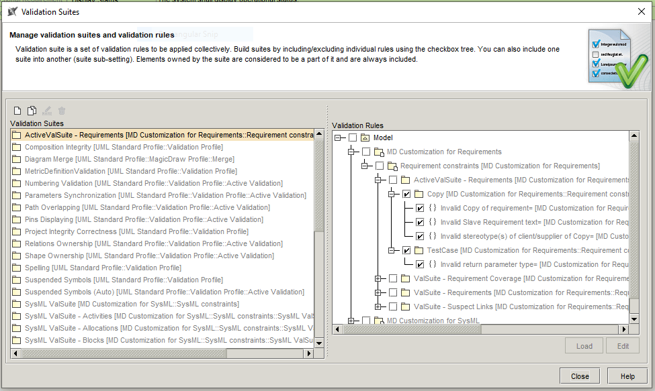
Task: Click rules tree vertical scrollbar up arrow
Action: click(x=634, y=136)
